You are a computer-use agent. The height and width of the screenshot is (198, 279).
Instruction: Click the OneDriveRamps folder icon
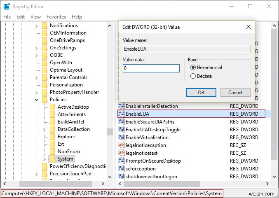click(x=45, y=40)
